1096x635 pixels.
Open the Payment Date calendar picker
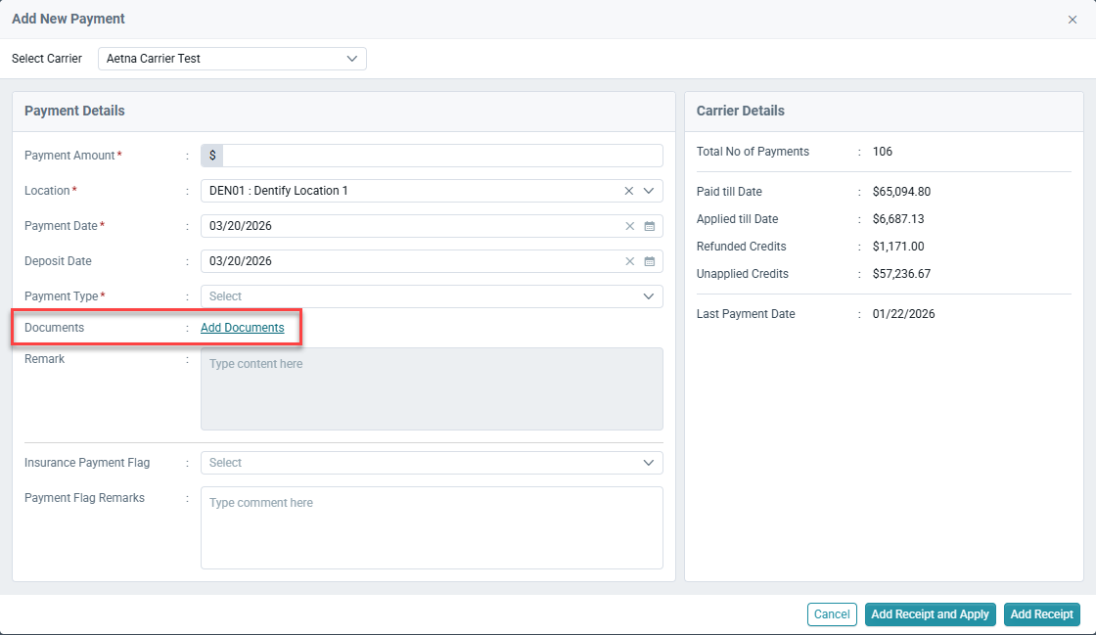pos(650,226)
